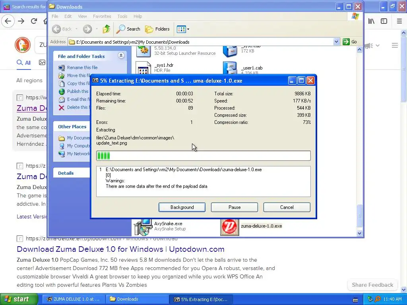This screenshot has height=305, width=407.
Task: Click the E-mail this file envelope icon
Action: click(x=62, y=100)
